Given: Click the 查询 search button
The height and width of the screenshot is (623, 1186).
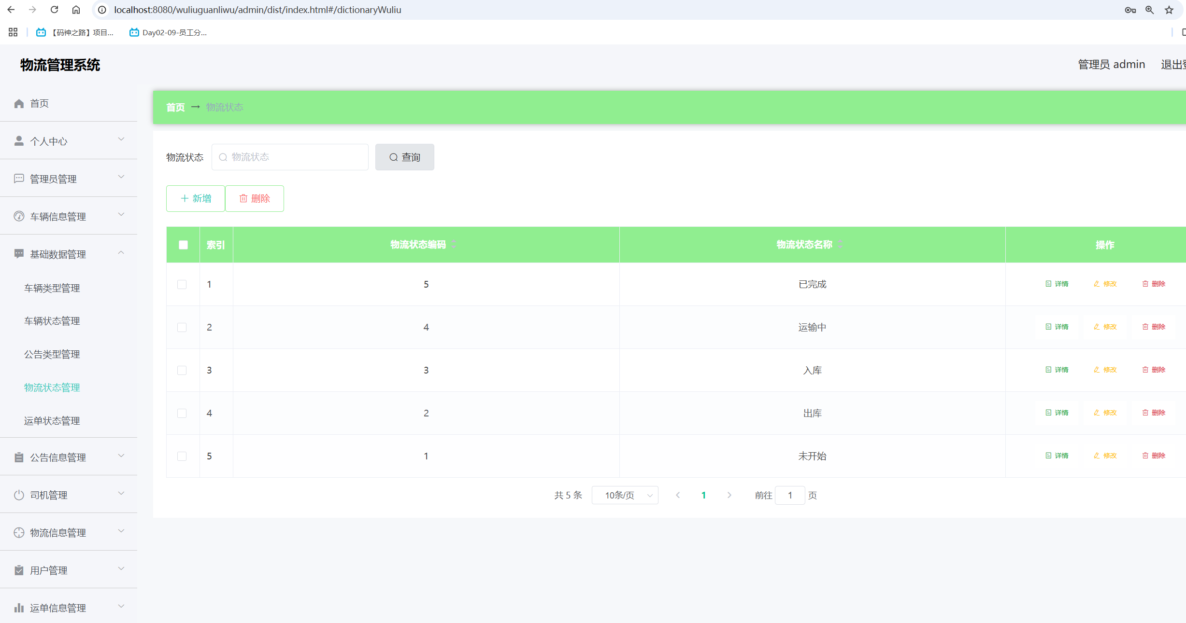Looking at the screenshot, I should click(x=404, y=157).
